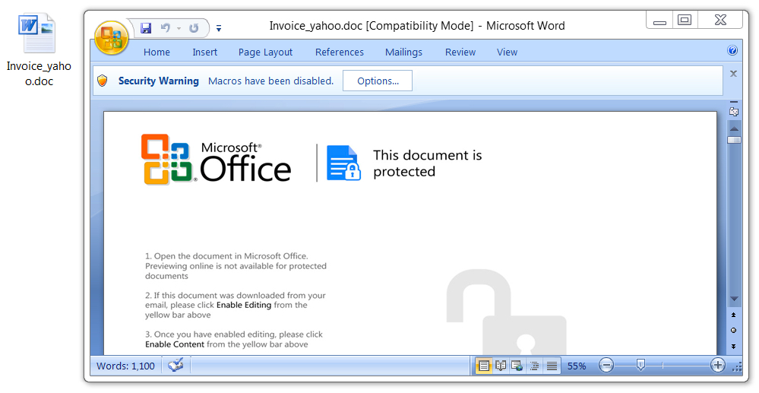Image resolution: width=759 pixels, height=393 pixels.
Task: Click the zoom slider handle
Action: click(x=640, y=365)
